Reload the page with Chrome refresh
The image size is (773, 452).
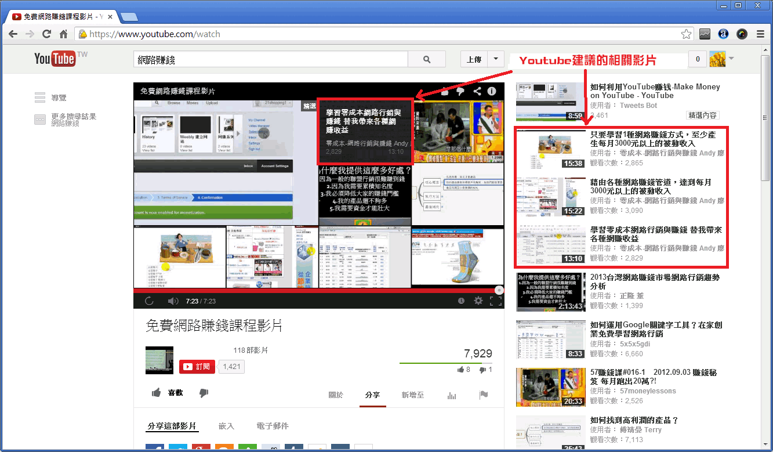pyautogui.click(x=46, y=34)
